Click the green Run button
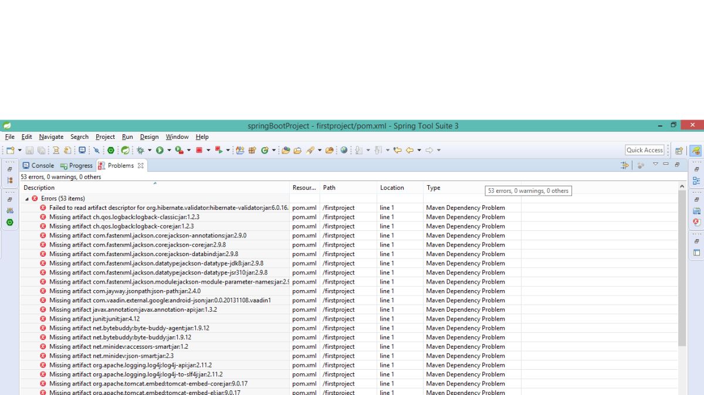Viewport: 704px width, 395px height. (x=160, y=151)
